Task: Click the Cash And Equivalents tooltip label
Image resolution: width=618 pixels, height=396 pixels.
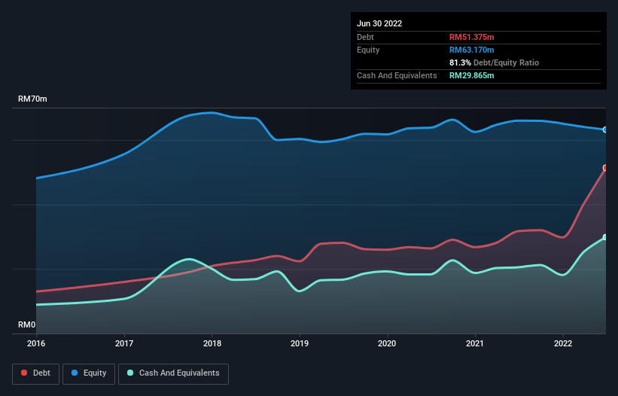Action: point(397,75)
